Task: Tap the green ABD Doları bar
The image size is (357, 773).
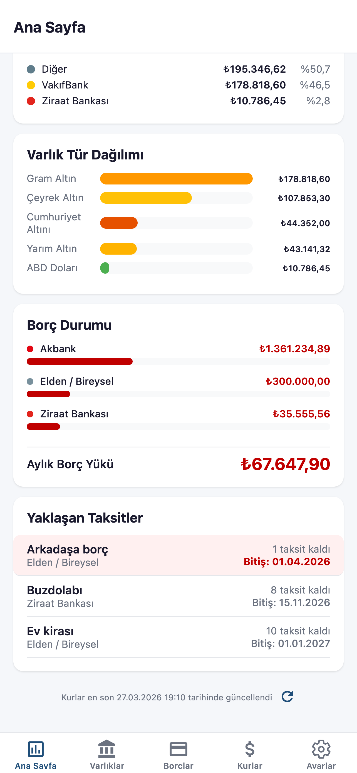Action: click(105, 268)
